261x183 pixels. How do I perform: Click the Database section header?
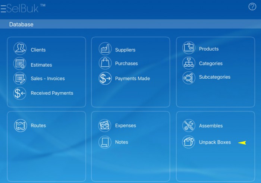click(21, 25)
